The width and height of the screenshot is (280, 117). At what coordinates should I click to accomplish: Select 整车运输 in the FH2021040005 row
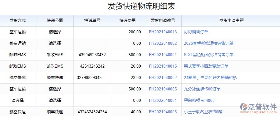coord(17,89)
